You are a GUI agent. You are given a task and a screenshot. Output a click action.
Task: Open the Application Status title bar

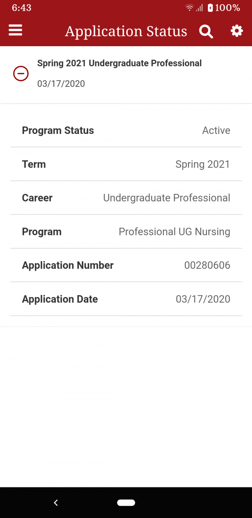tap(126, 31)
